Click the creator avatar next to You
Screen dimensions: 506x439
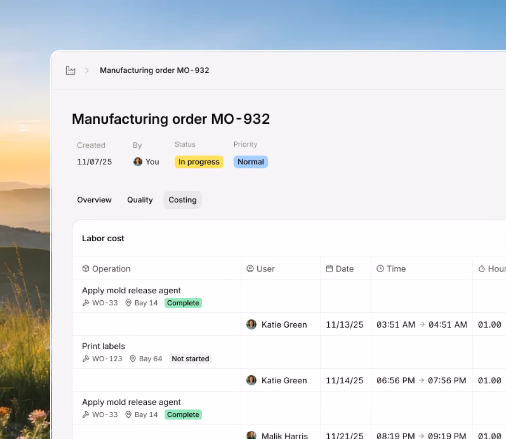coord(138,162)
